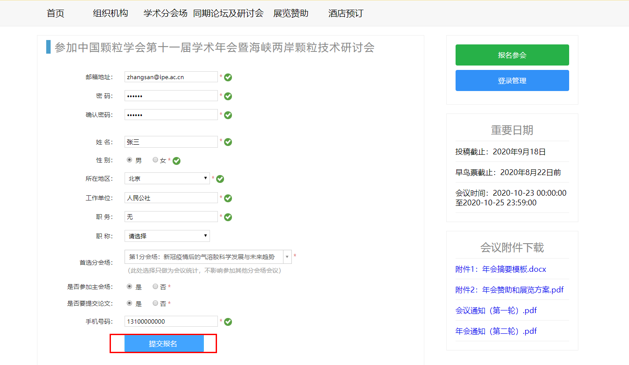Viewport: 629px width, 365px height.
Task: Click the checkmark icon after 性别 radios
Action: tap(176, 161)
